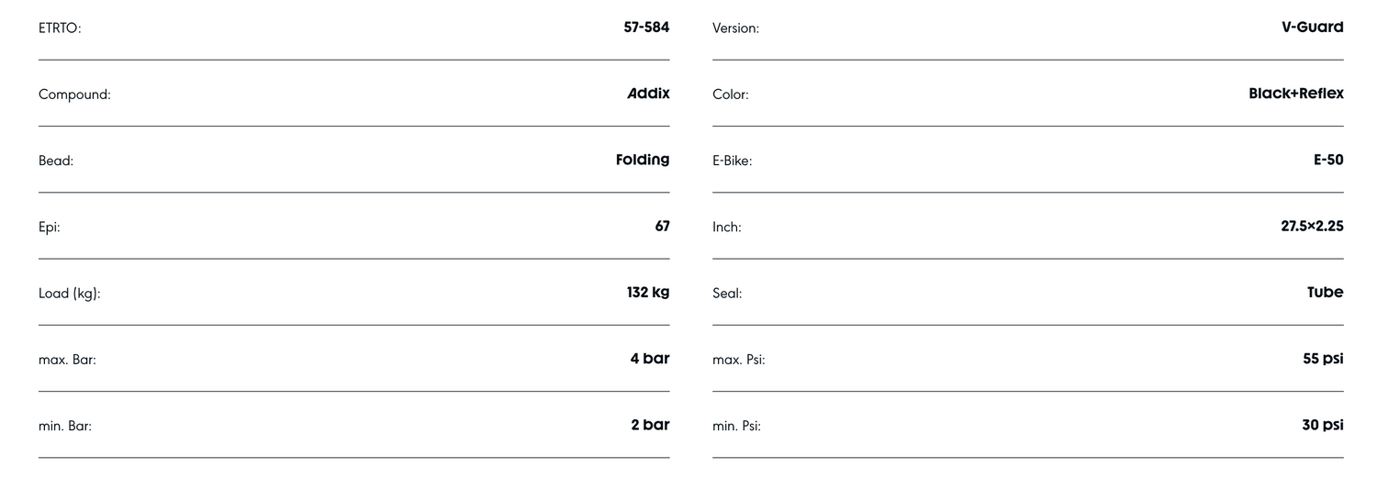Click the 55 psi maximum value

[1322, 359]
